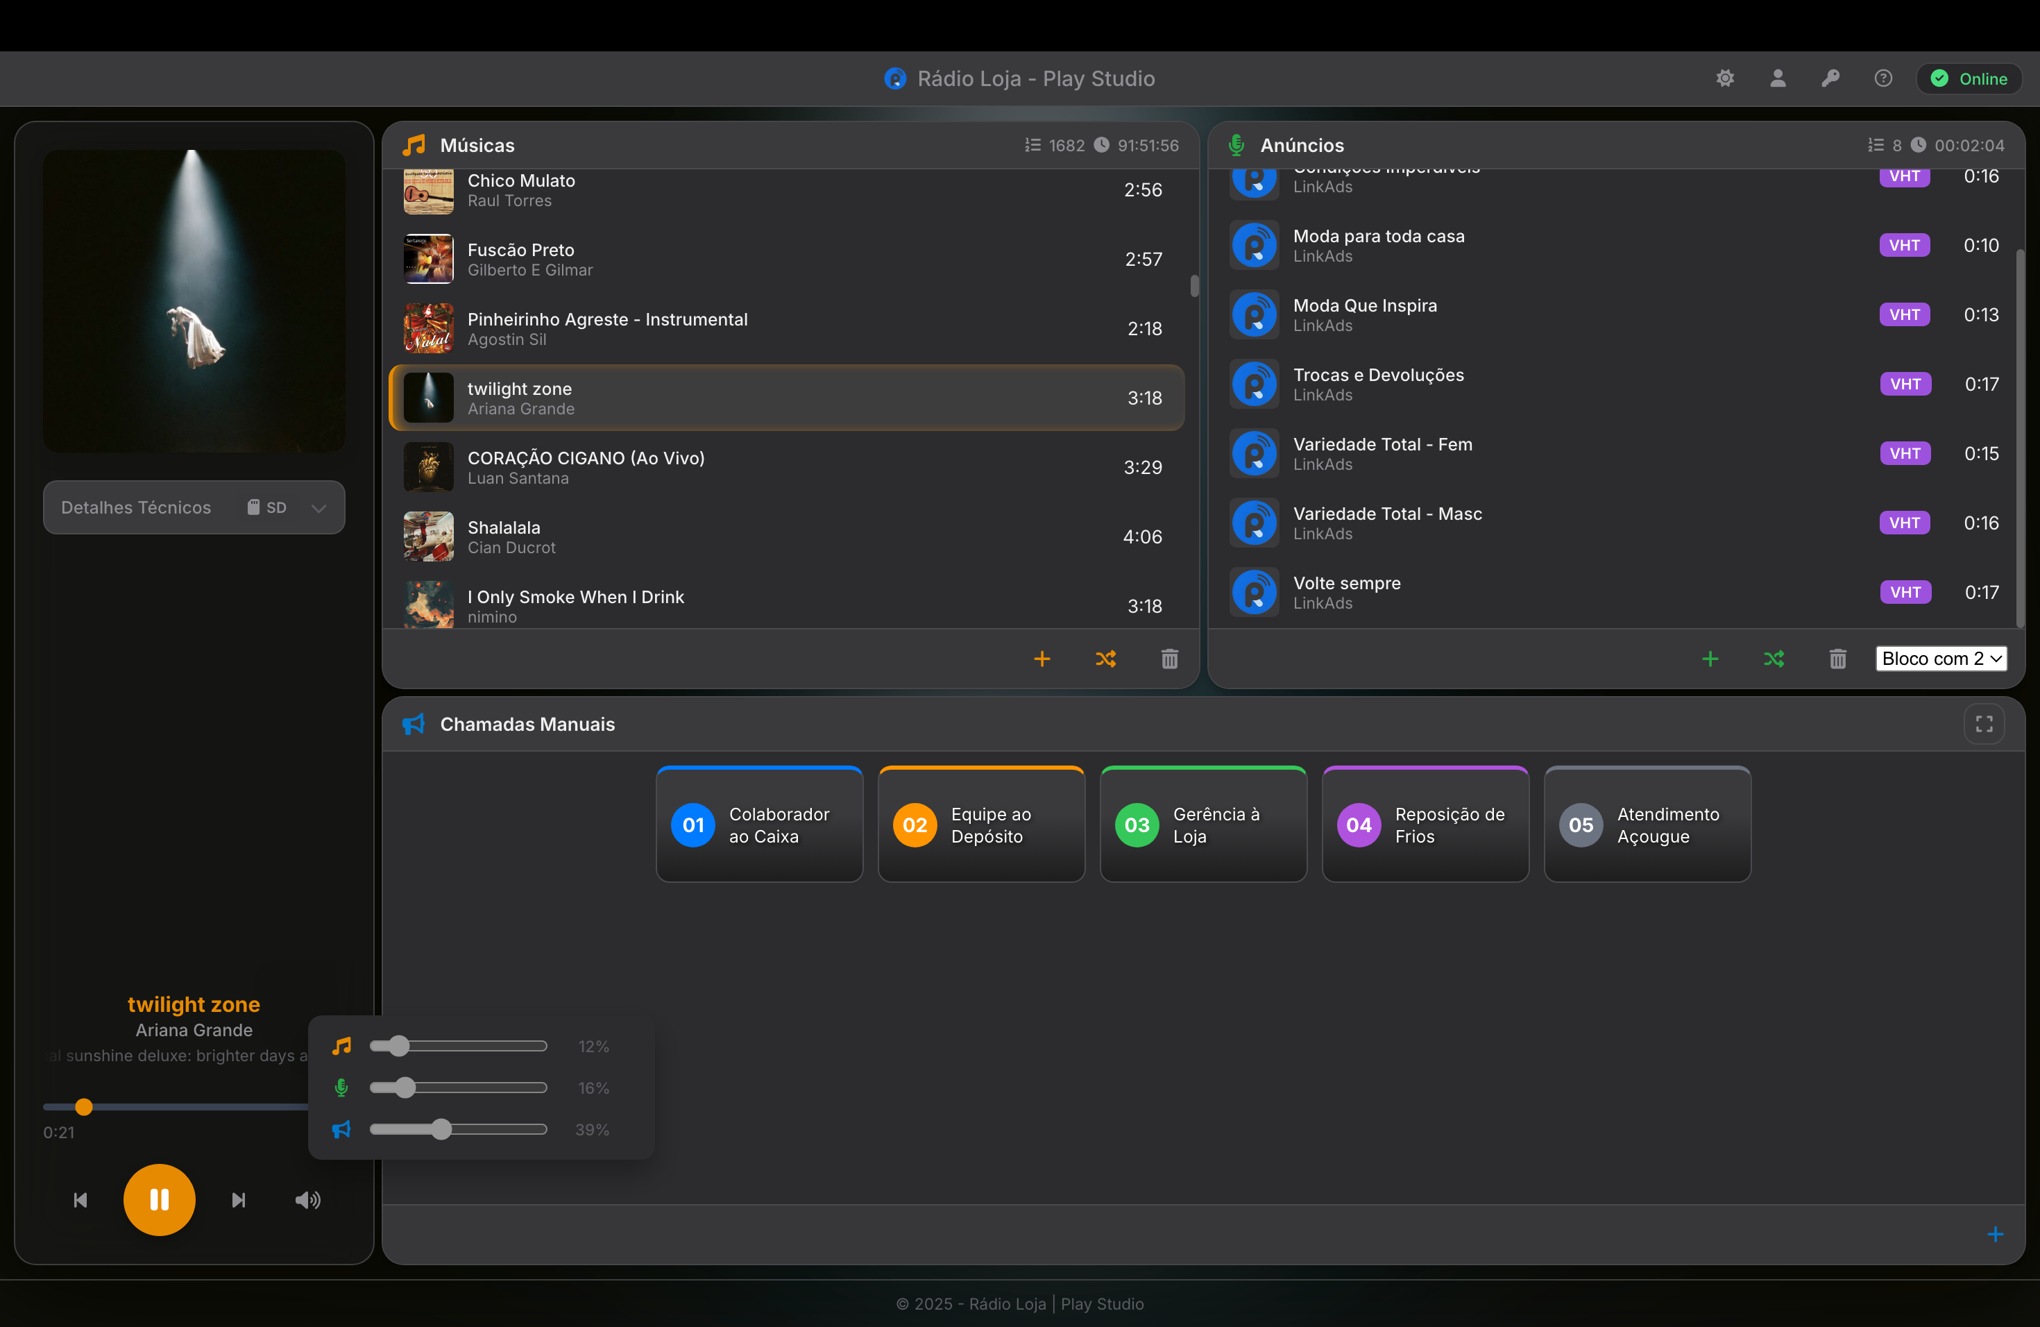Image resolution: width=2040 pixels, height=1327 pixels.
Task: Trigger call 04 Reposição de Frios
Action: 1425,824
